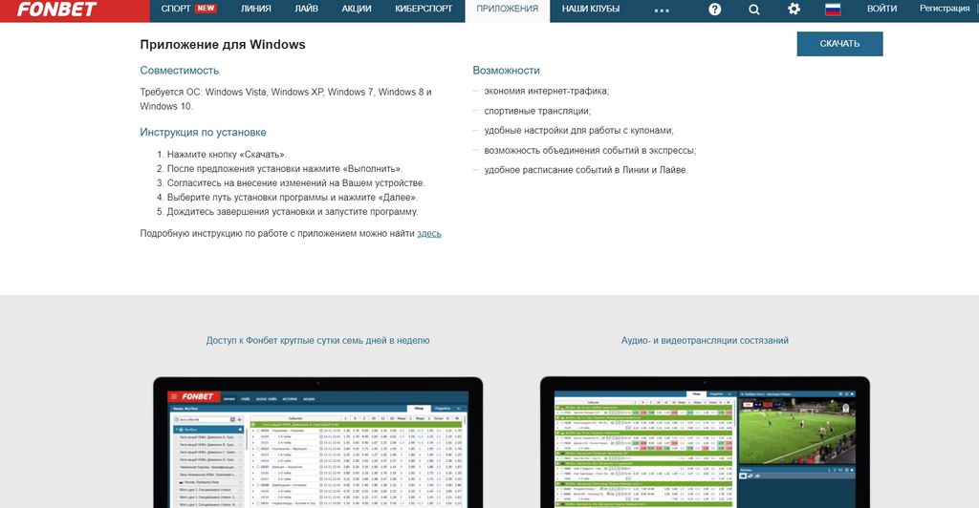This screenshot has width=979, height=508.
Task: Click feature 'спортивные трансляции'
Action: pos(537,111)
